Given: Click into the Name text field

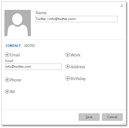Looking at the screenshot, I should (76, 19).
